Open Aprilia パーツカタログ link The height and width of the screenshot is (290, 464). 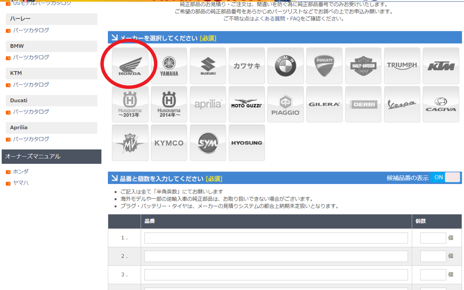(31, 139)
